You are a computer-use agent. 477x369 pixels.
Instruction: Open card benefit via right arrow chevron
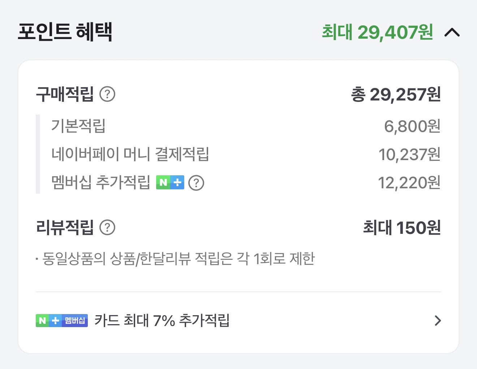coord(438,321)
